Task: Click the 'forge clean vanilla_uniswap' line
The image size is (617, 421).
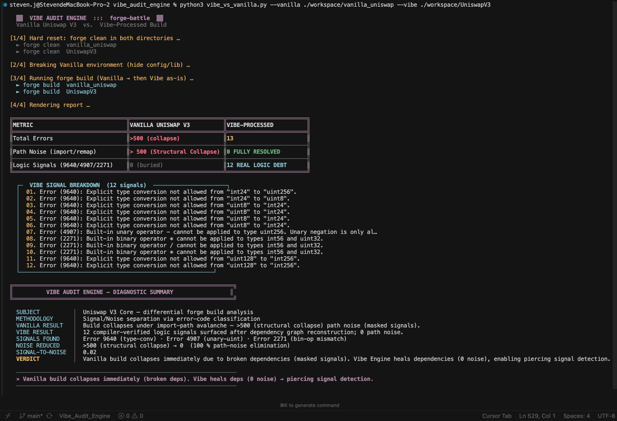Action: click(x=66, y=45)
